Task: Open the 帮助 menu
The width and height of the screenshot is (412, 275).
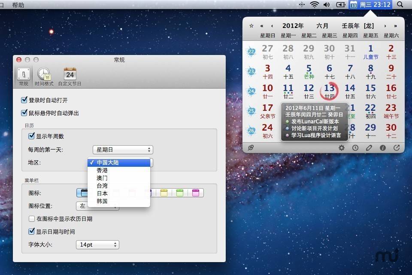Action: 18,5
